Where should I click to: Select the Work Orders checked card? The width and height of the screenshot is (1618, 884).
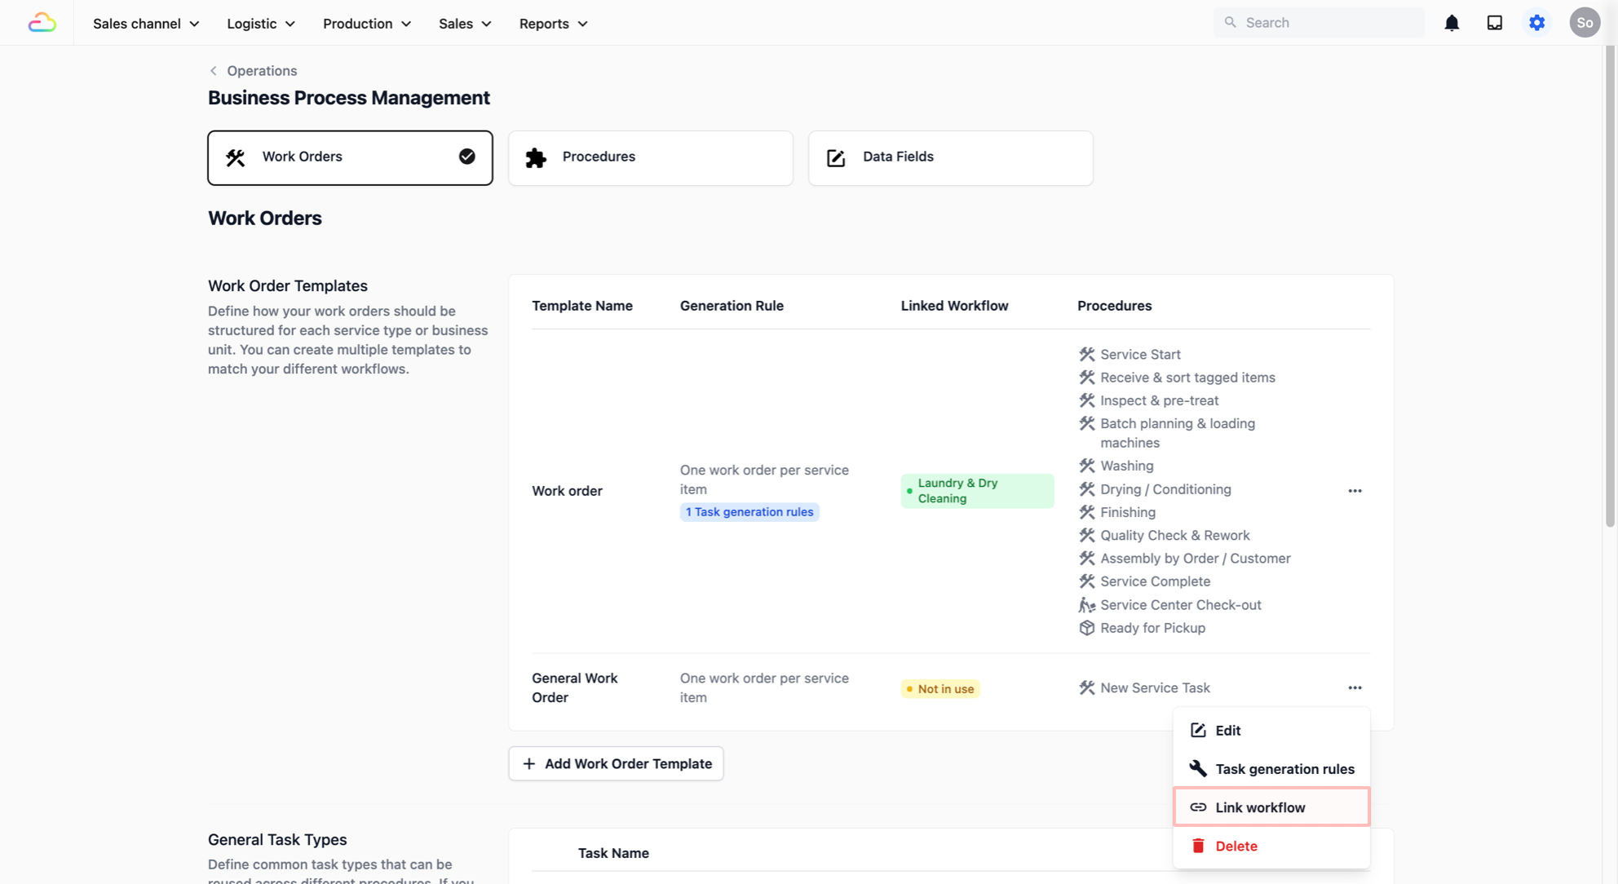[350, 157]
